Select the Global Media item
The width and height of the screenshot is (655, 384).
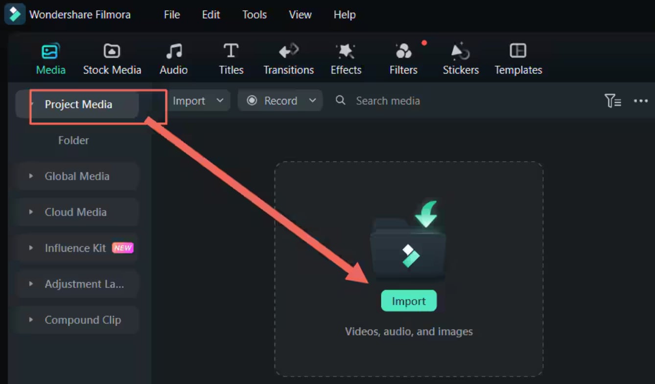77,176
